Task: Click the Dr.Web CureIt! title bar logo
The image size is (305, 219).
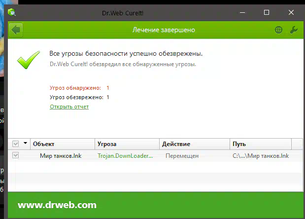Action: pos(12,12)
